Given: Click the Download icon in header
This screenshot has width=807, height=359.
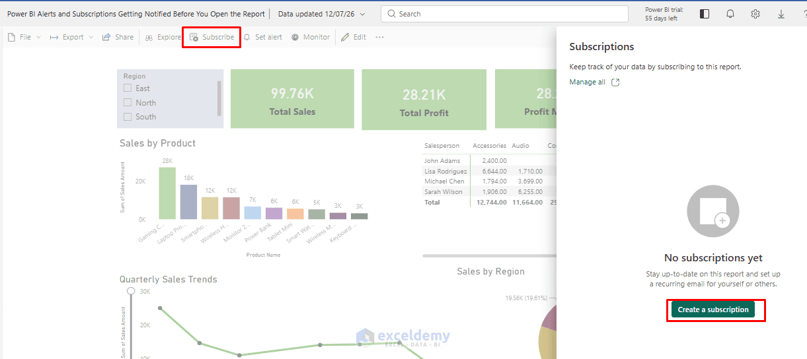Looking at the screenshot, I should click(781, 14).
